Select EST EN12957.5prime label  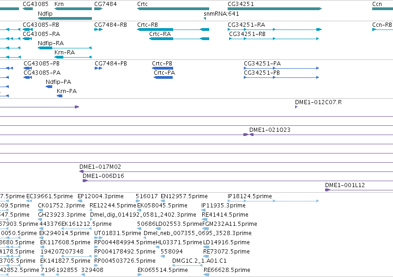click(184, 196)
